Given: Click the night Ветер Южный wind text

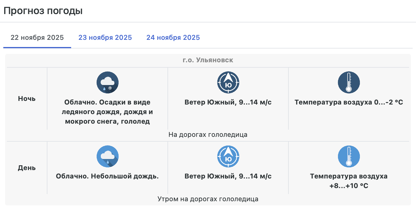Looking at the screenshot, I should point(228,102).
